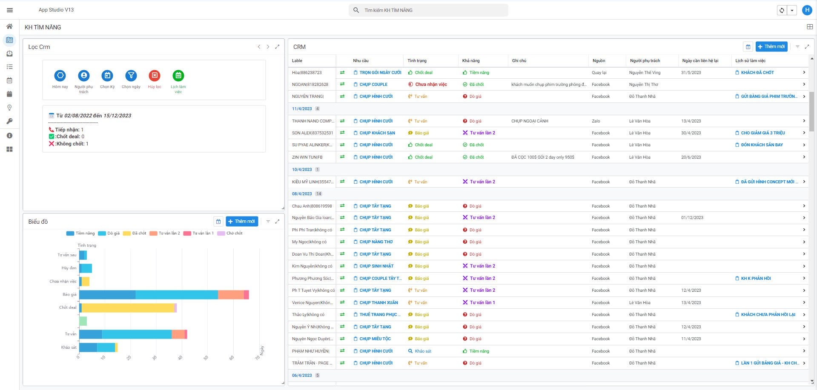Click the refresh sync icon in the top right
817x390 pixels.
(x=782, y=11)
